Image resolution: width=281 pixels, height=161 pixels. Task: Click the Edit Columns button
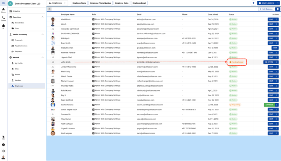[x=266, y=9]
